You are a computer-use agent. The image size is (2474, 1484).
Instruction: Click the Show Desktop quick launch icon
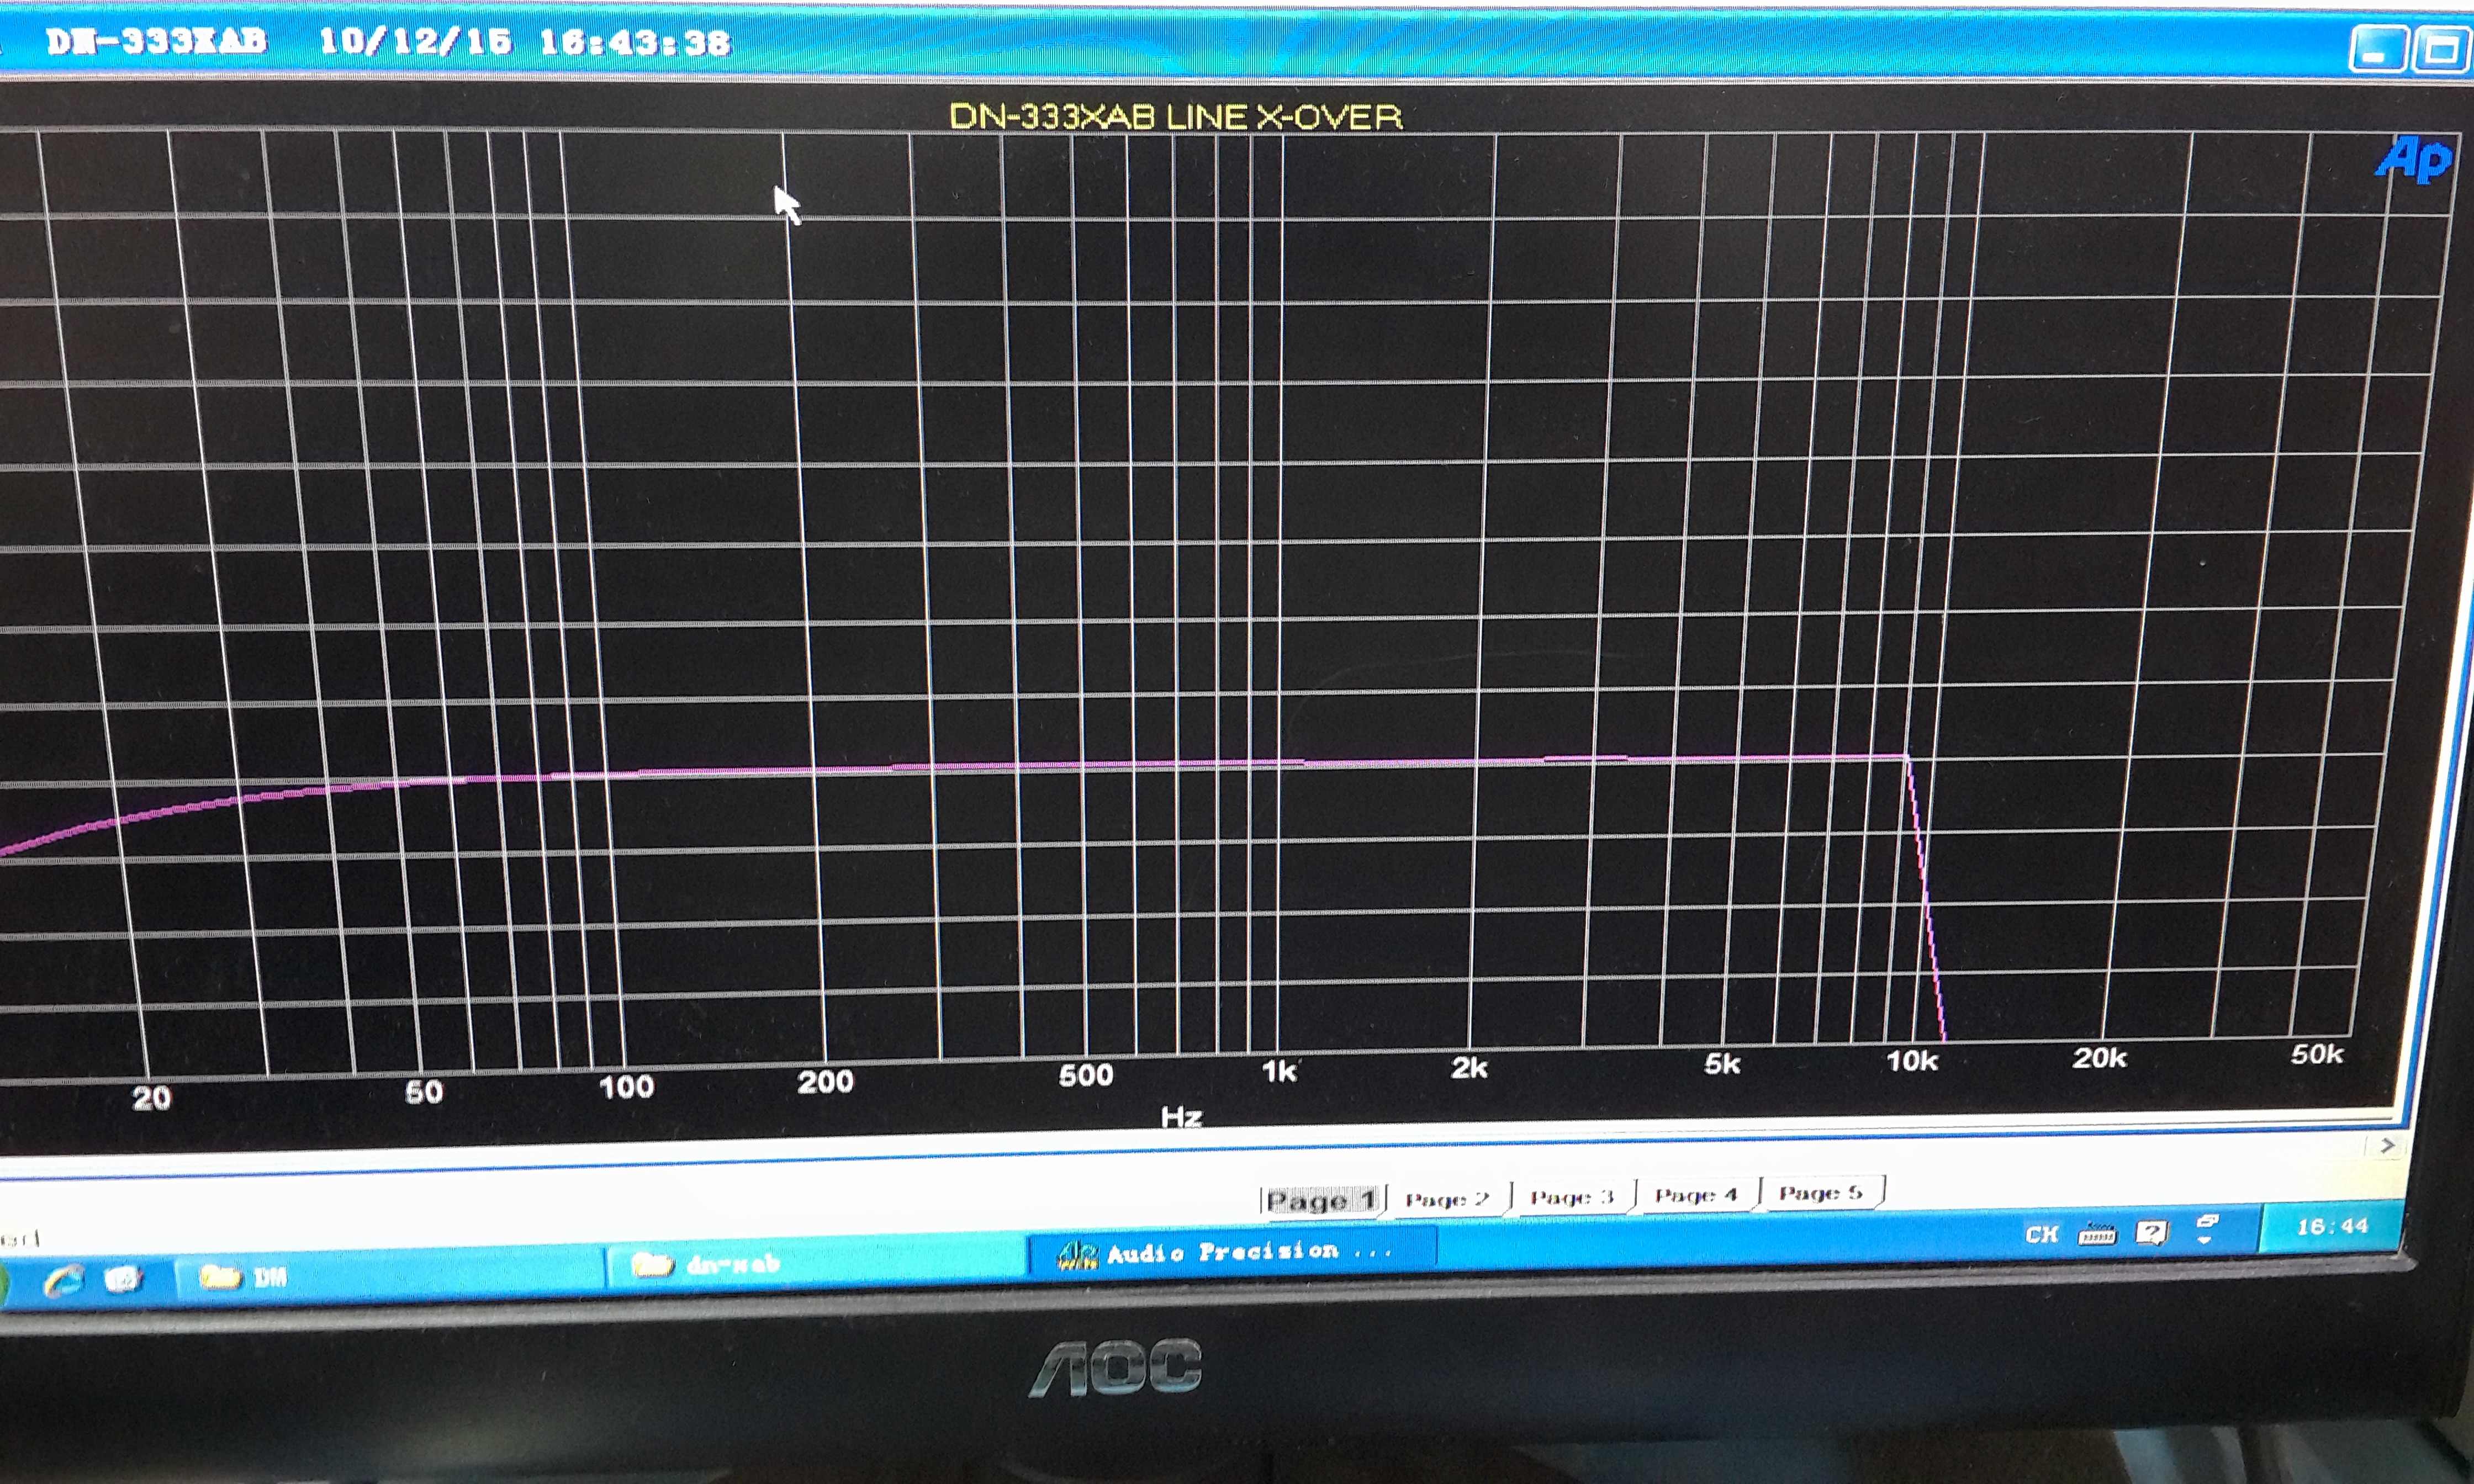(x=123, y=1279)
